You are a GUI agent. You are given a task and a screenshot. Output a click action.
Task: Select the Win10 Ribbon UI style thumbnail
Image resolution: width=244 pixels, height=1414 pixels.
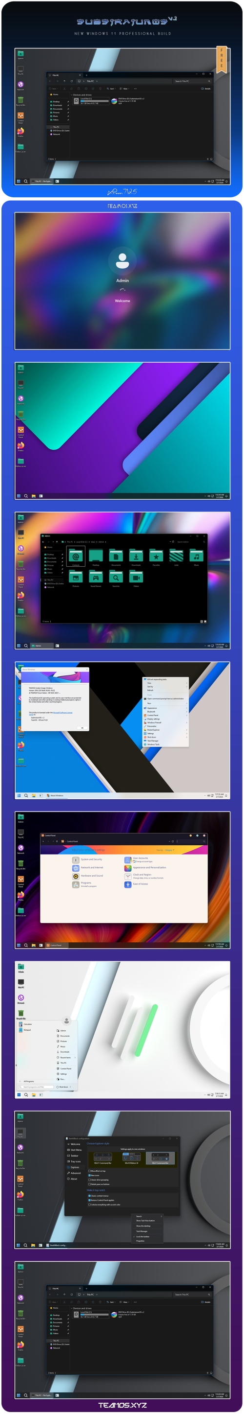pos(131,1158)
